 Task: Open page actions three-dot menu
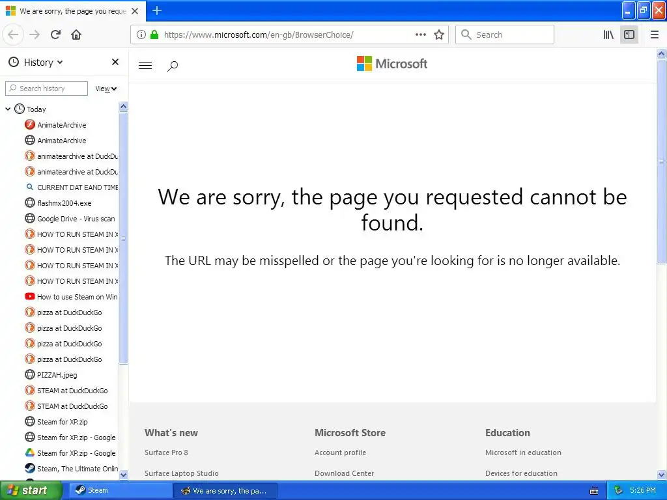coord(421,35)
